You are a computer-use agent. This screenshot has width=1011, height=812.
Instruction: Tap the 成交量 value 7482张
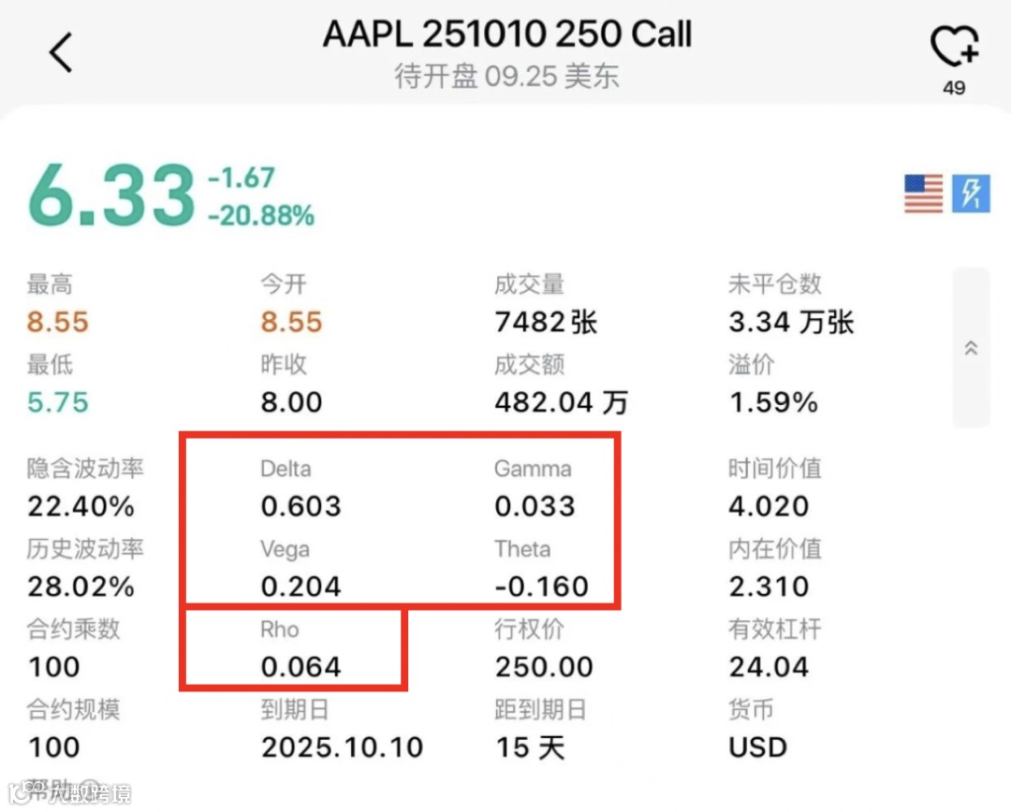(546, 322)
